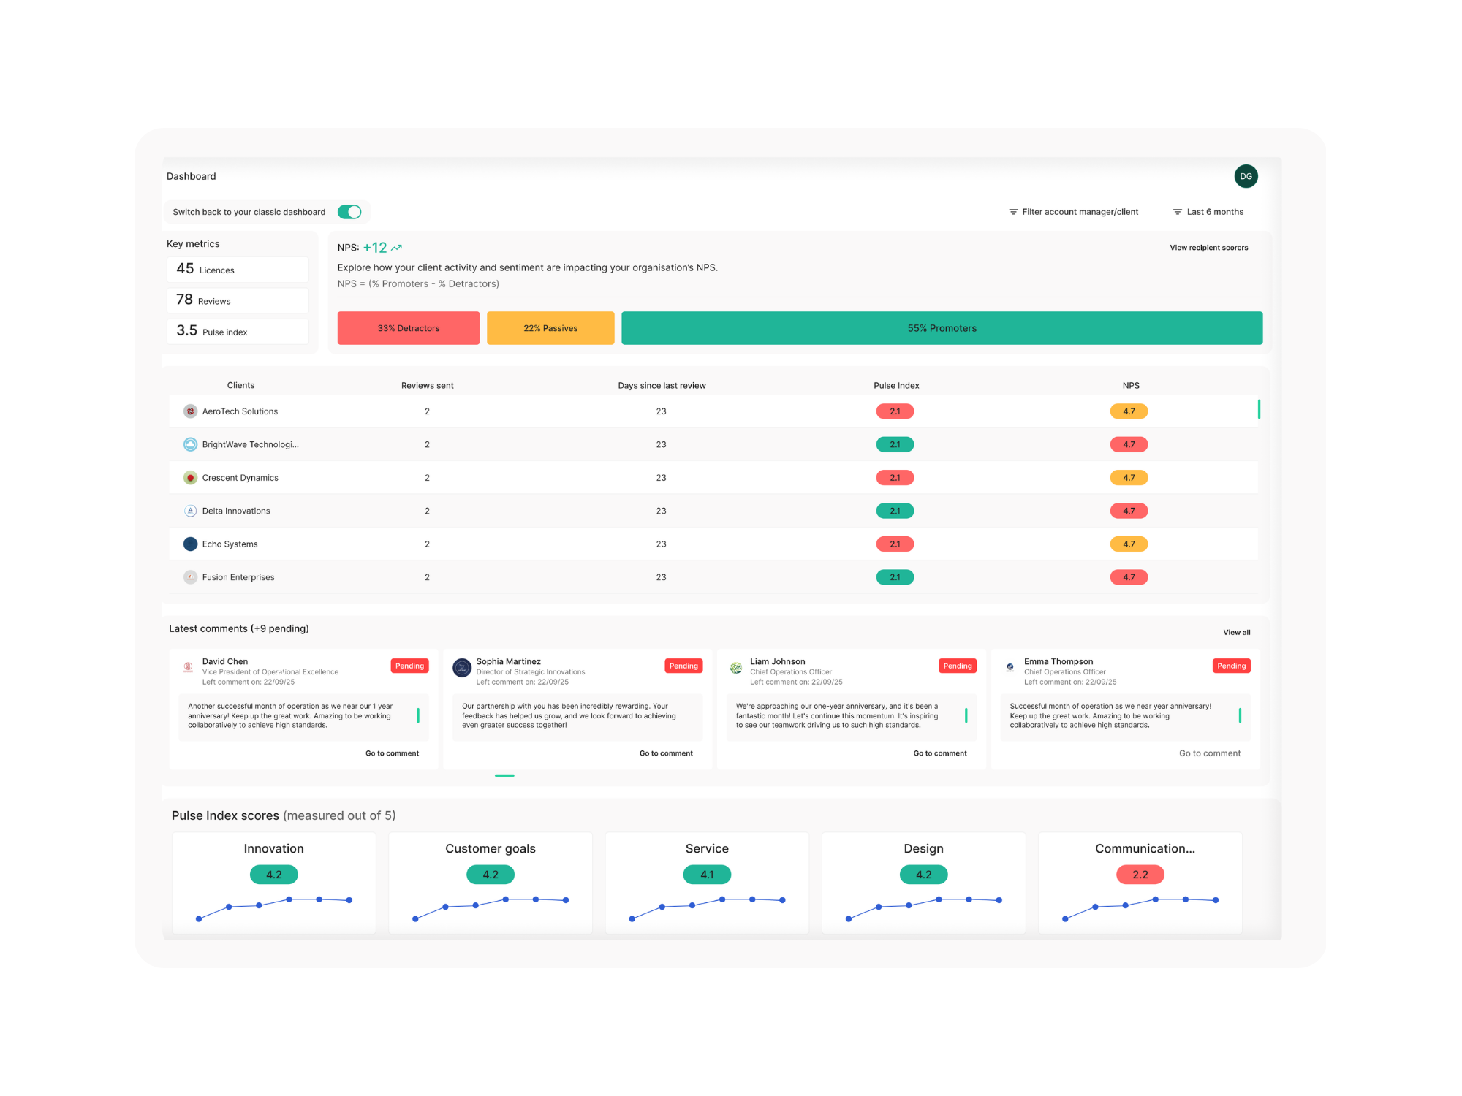The width and height of the screenshot is (1462, 1096).
Task: Click David Chen's comment text scrollbar
Action: tap(418, 715)
